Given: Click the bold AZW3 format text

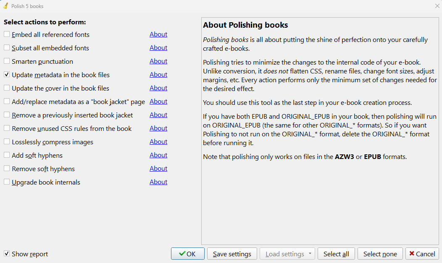Looking at the screenshot, I should click(x=344, y=157).
